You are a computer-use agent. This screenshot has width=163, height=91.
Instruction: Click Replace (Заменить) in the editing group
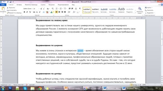pos(149,10)
